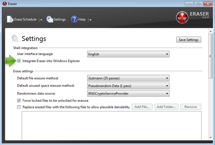This screenshot has height=145, width=215.
Task: Click the Add File... button
Action: click(142, 107)
